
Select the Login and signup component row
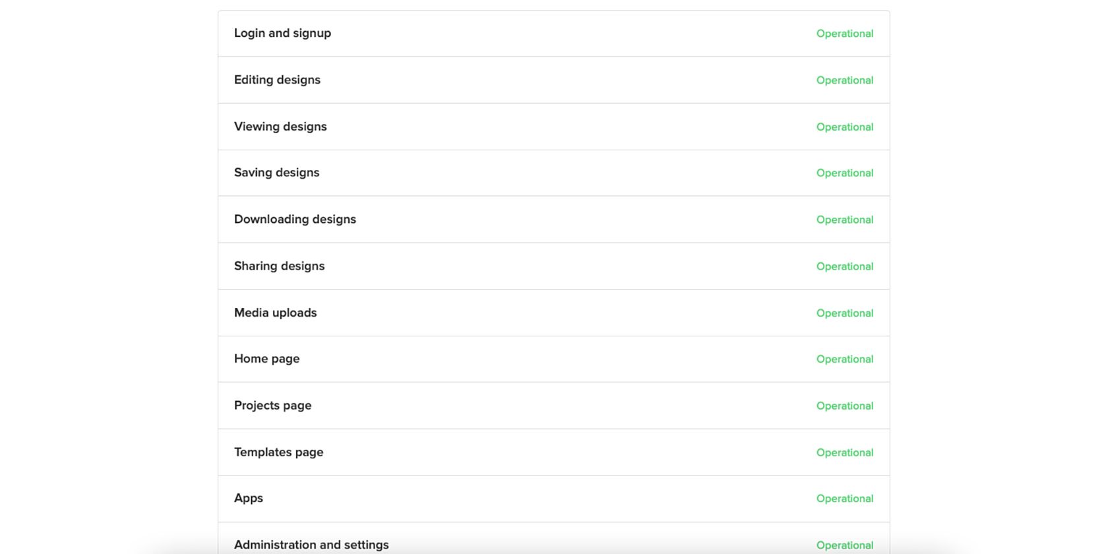(553, 34)
